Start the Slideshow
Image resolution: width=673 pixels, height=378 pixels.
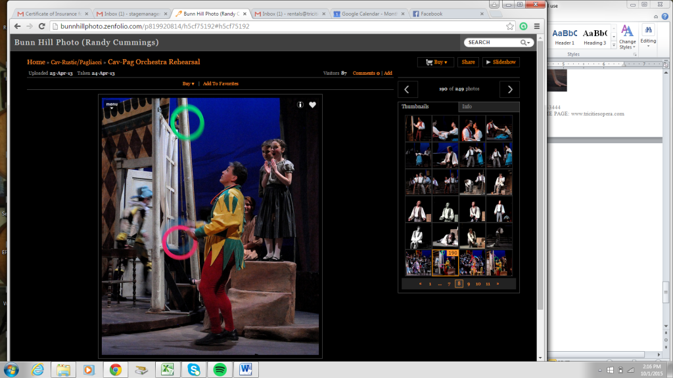point(501,62)
